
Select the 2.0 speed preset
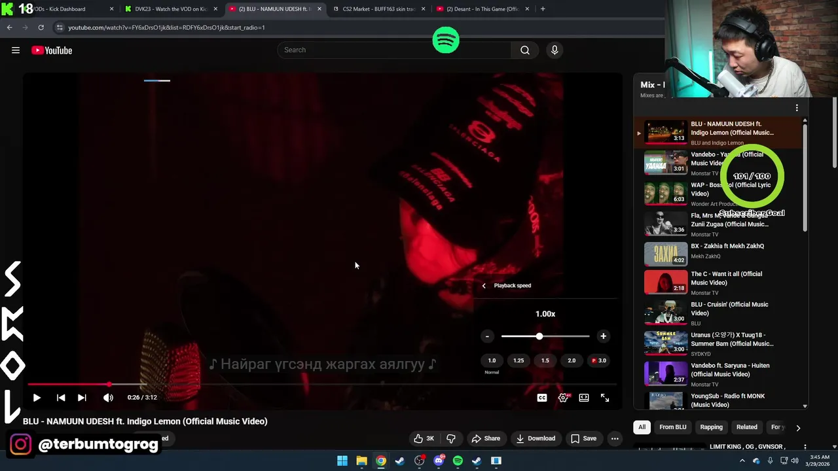coord(572,360)
